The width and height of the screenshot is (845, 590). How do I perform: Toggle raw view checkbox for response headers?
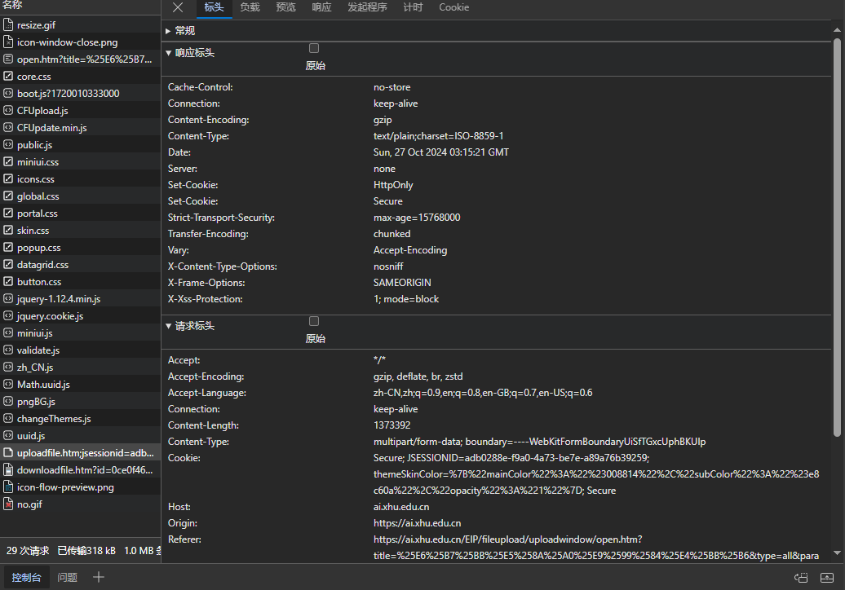click(x=314, y=48)
